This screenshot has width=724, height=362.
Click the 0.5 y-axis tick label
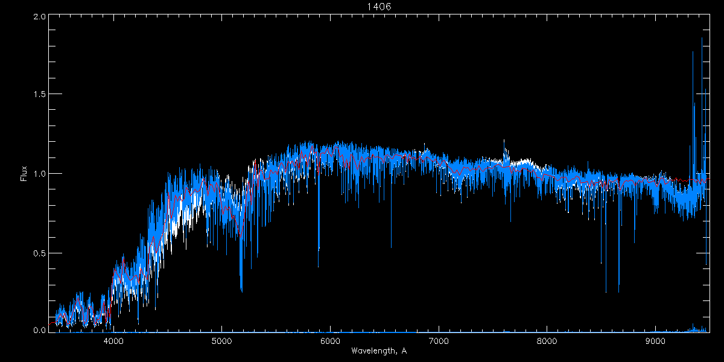click(39, 253)
